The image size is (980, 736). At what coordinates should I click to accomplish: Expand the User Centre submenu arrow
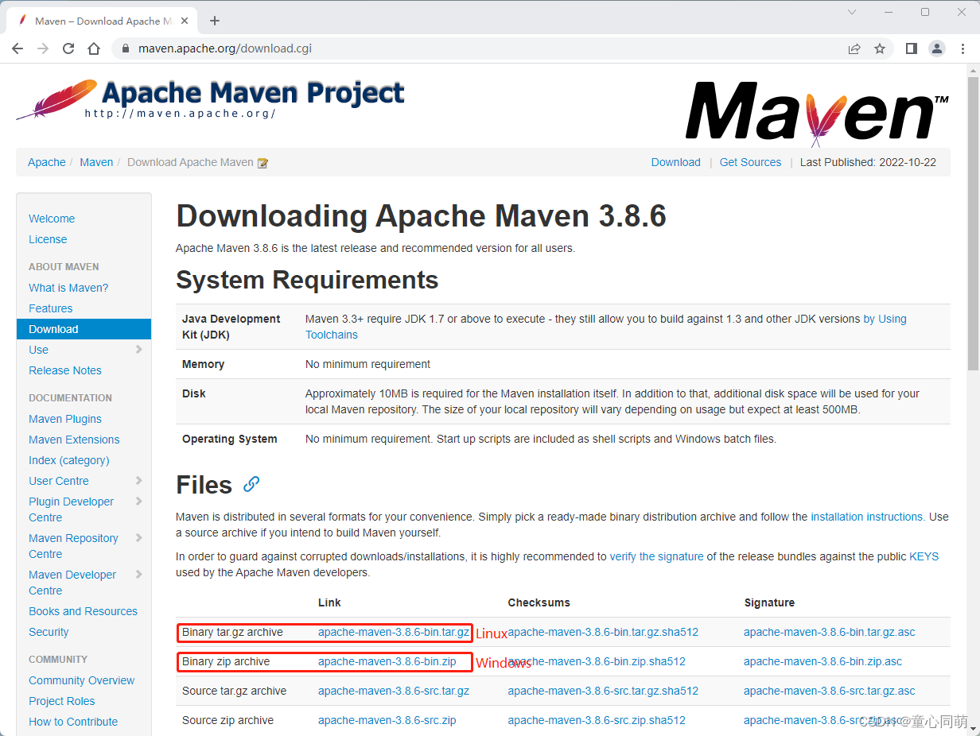coord(138,481)
